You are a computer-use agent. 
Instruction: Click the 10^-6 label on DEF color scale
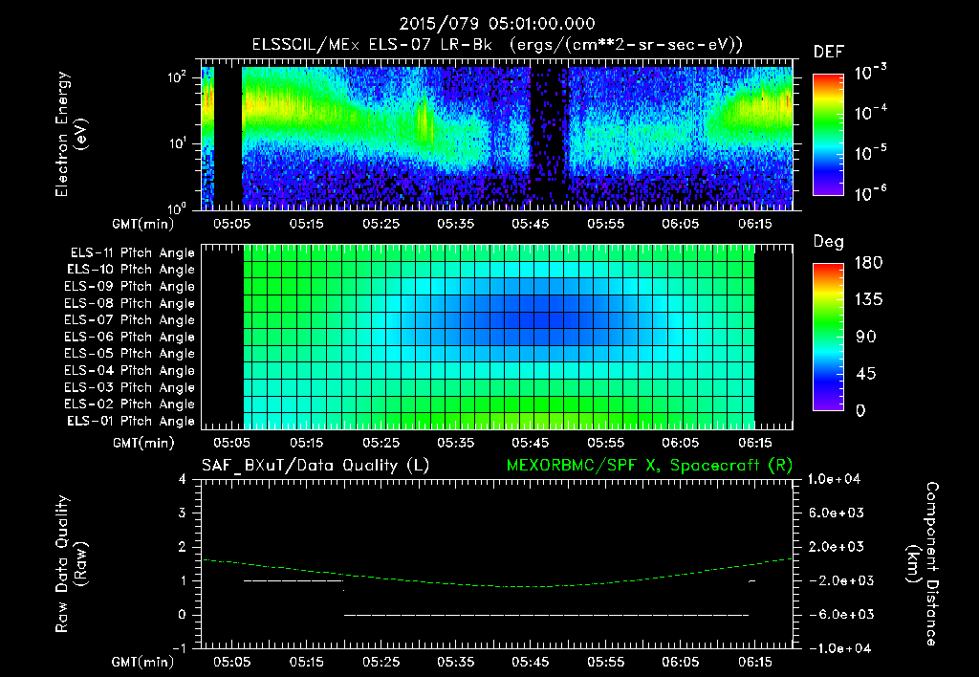tap(870, 194)
